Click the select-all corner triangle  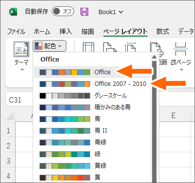[10, 116]
